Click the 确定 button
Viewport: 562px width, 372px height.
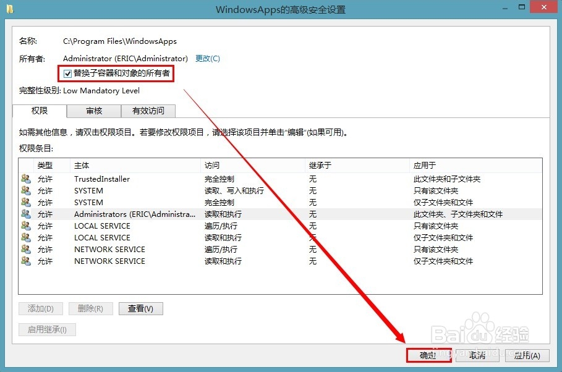coord(428,355)
